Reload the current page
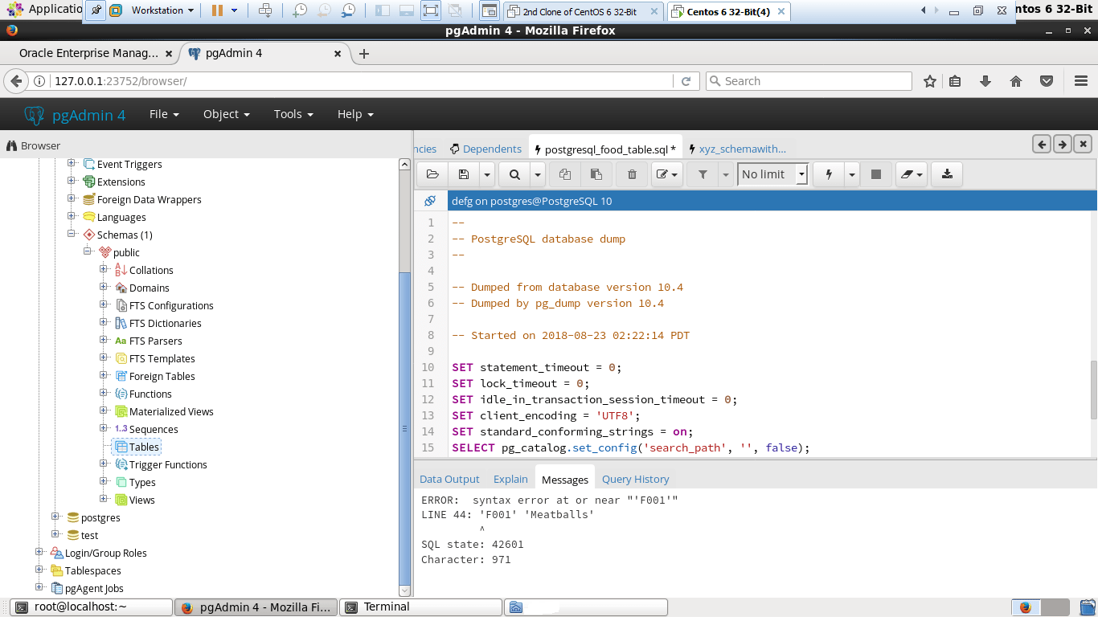Viewport: 1098px width, 625px height. click(x=686, y=81)
